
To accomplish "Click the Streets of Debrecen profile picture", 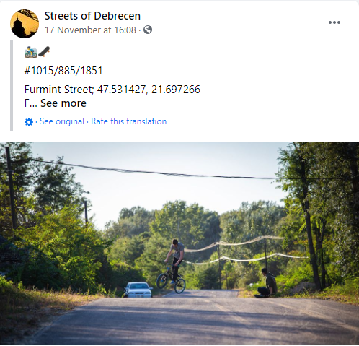I will (x=25, y=24).
